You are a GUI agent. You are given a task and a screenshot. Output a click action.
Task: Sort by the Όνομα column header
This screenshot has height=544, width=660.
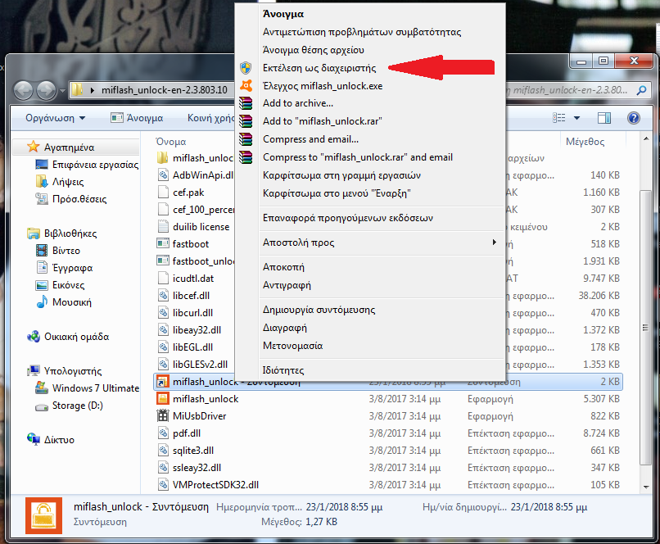171,142
